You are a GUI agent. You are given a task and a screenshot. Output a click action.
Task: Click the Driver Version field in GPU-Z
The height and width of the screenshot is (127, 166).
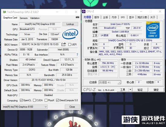click(49, 80)
